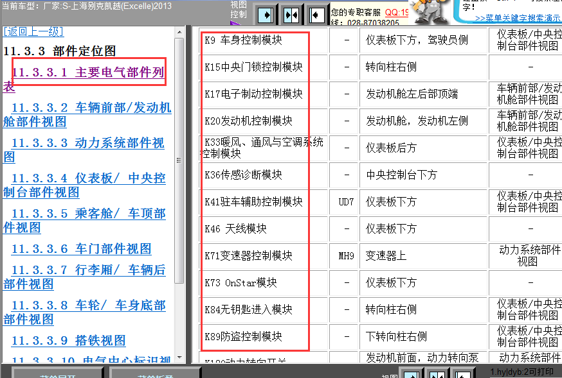Click 转向柱右侧 in the K15 row
Image resolution: width=562 pixels, height=378 pixels.
(423, 67)
